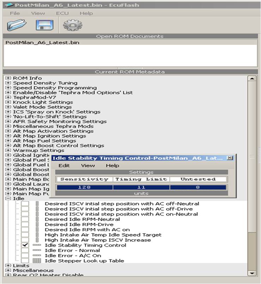This screenshot has width=261, height=284.
Task: Check Idle Stepper Look up Table checkbox
Action: coord(25,261)
